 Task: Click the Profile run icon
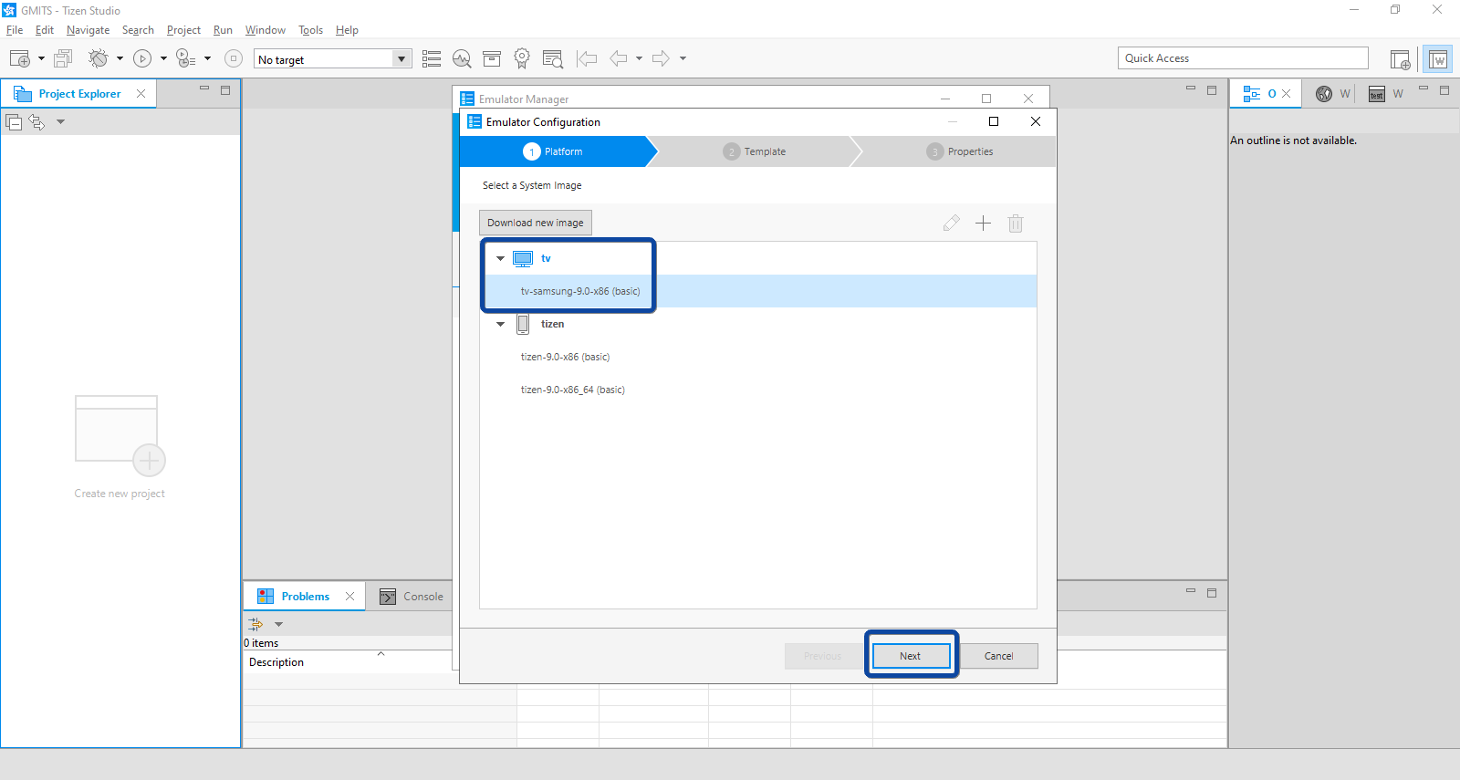(x=185, y=58)
